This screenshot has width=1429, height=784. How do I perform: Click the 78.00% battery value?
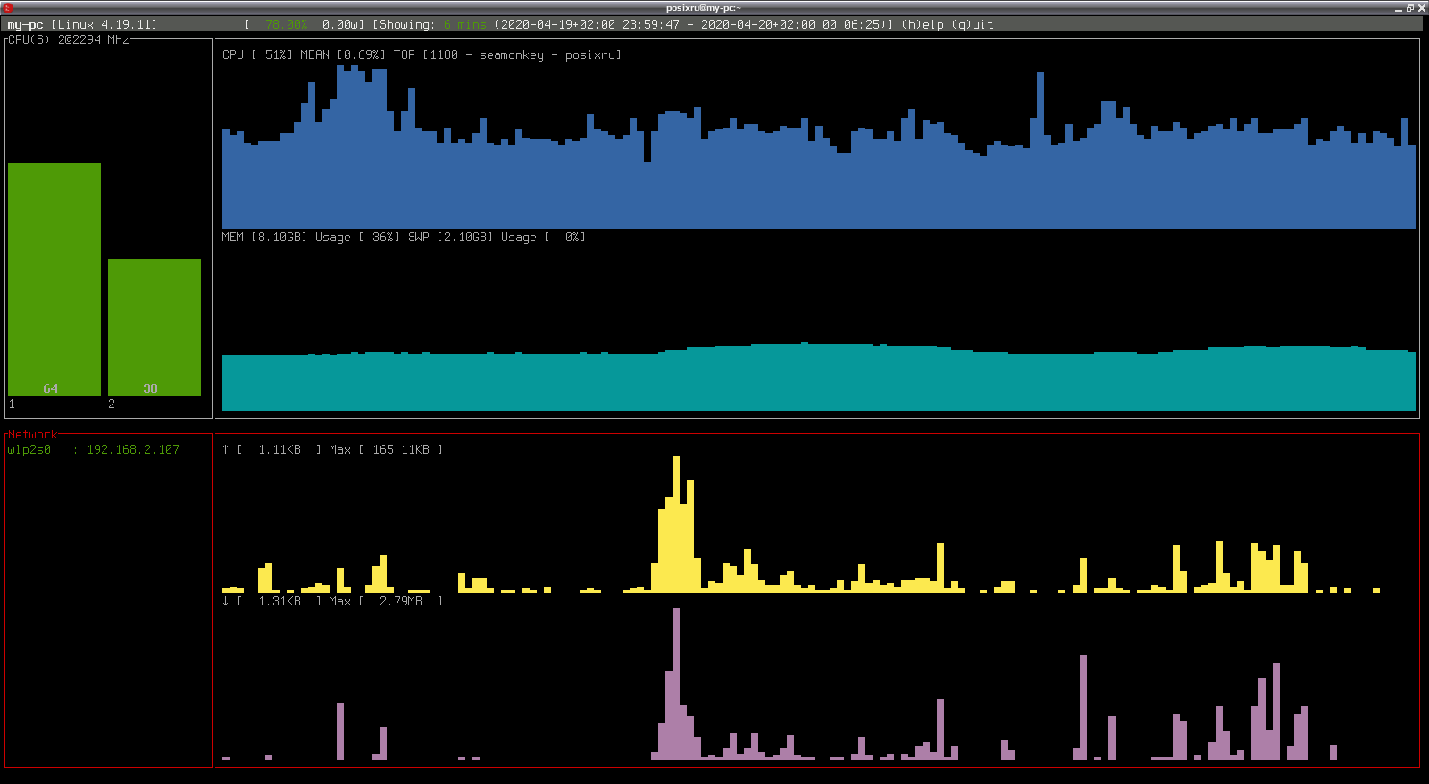tap(286, 24)
